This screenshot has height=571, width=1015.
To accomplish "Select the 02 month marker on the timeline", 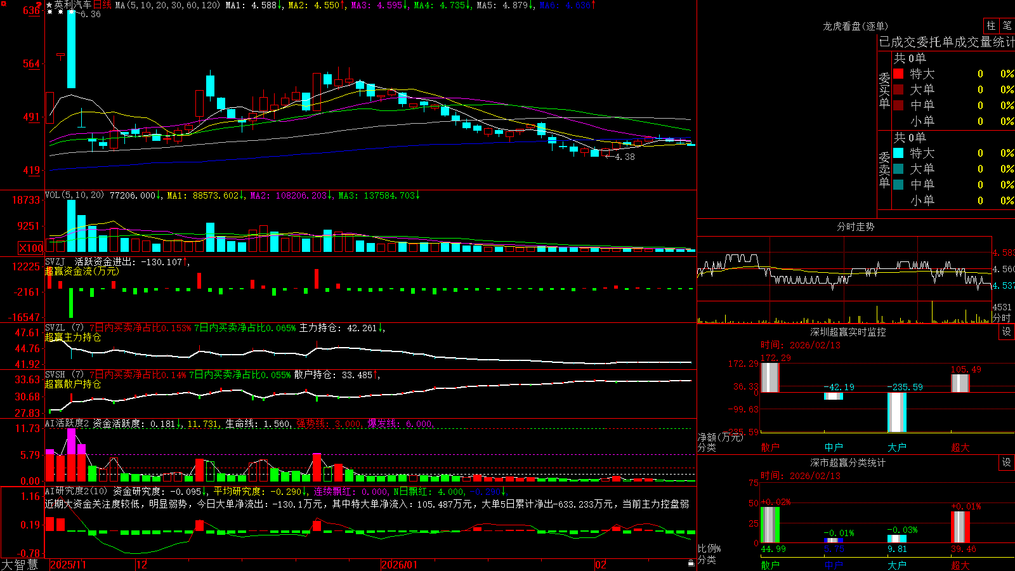I will [601, 565].
